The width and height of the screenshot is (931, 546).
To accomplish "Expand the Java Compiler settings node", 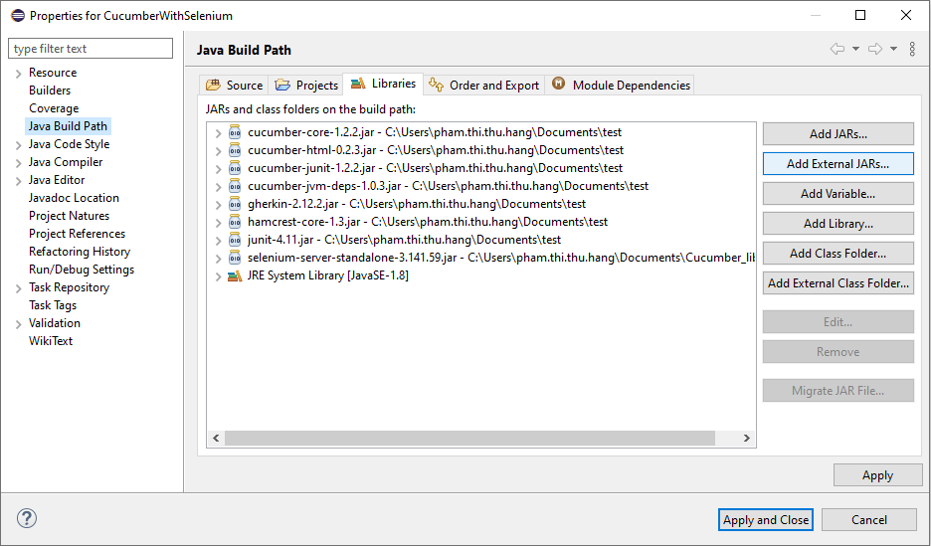I will (x=18, y=162).
